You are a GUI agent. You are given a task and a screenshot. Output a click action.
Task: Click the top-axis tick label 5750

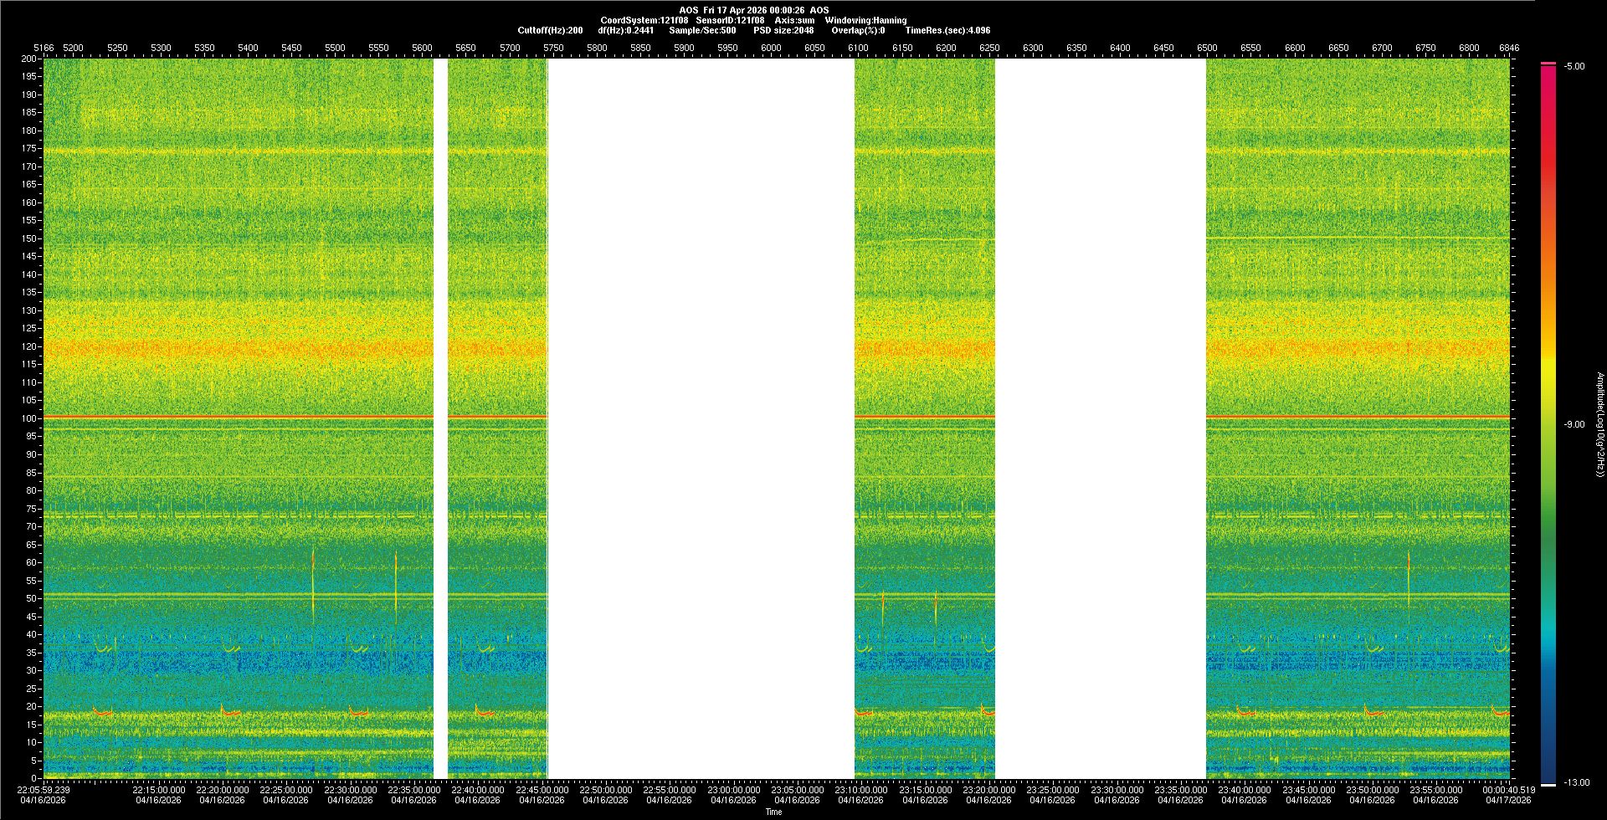pyautogui.click(x=553, y=48)
